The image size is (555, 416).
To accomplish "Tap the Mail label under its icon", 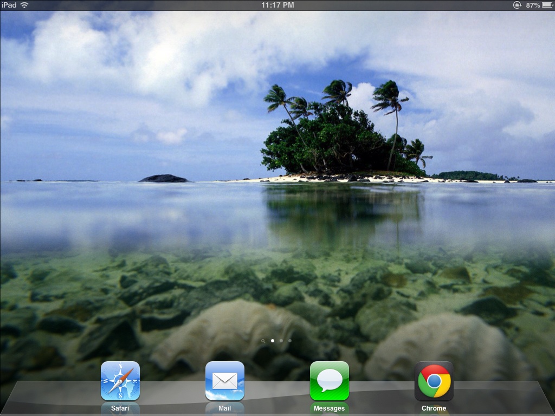I will 225,408.
